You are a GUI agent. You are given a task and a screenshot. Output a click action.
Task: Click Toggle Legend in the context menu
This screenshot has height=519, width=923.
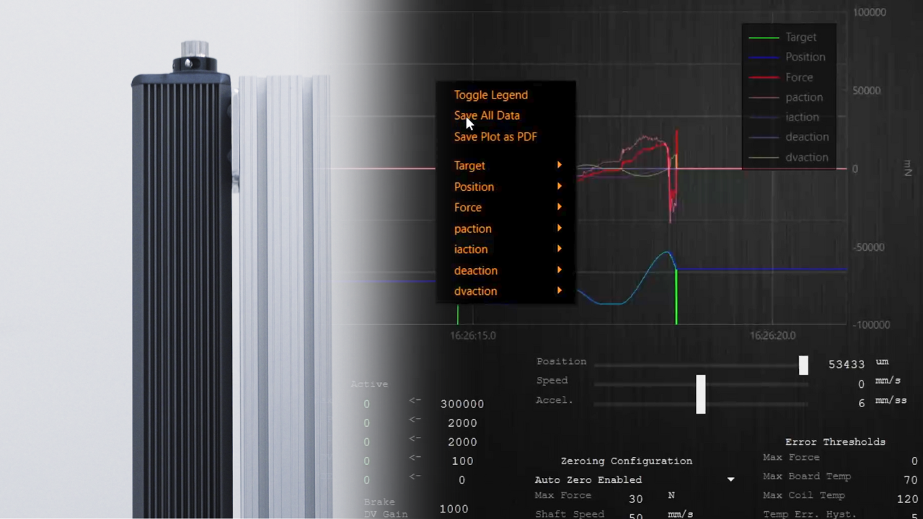(x=490, y=94)
